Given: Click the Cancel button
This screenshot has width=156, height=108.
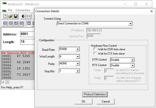Looking at the screenshot, I should point(106,102).
